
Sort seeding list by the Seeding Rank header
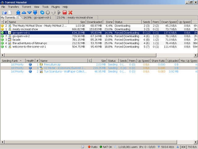pos(13,61)
